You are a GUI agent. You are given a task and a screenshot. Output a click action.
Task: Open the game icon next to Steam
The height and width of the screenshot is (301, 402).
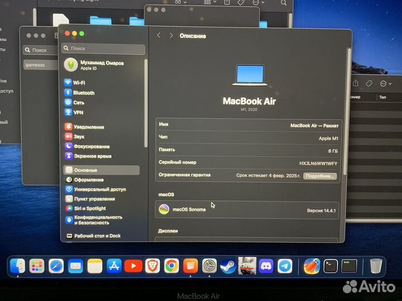point(247,266)
